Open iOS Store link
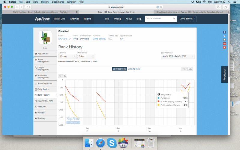The height and width of the screenshot is (150, 240). click(x=63, y=39)
